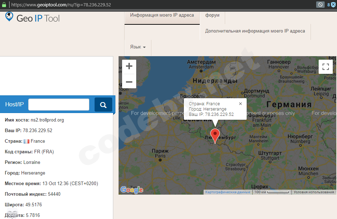
Task: Zoom out using the map minus button
Action: pos(129,82)
